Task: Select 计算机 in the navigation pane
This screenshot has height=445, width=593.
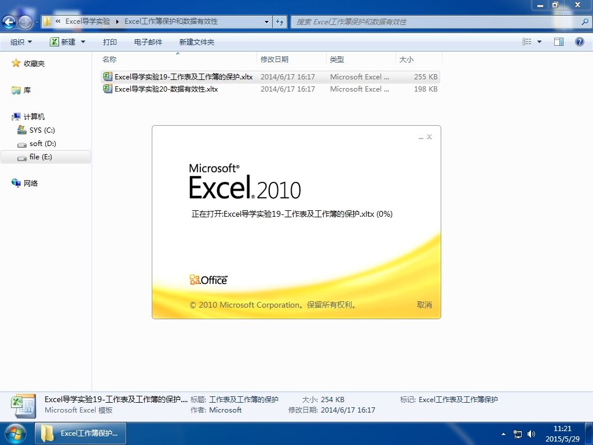Action: click(x=29, y=116)
